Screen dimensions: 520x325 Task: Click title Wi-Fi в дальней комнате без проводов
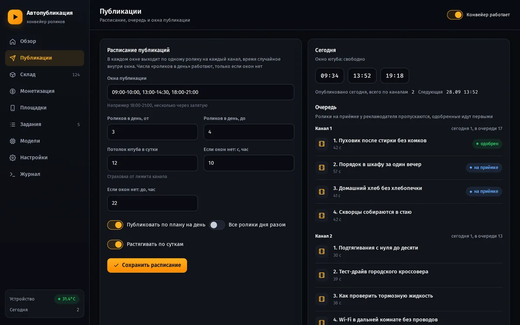(x=386, y=319)
